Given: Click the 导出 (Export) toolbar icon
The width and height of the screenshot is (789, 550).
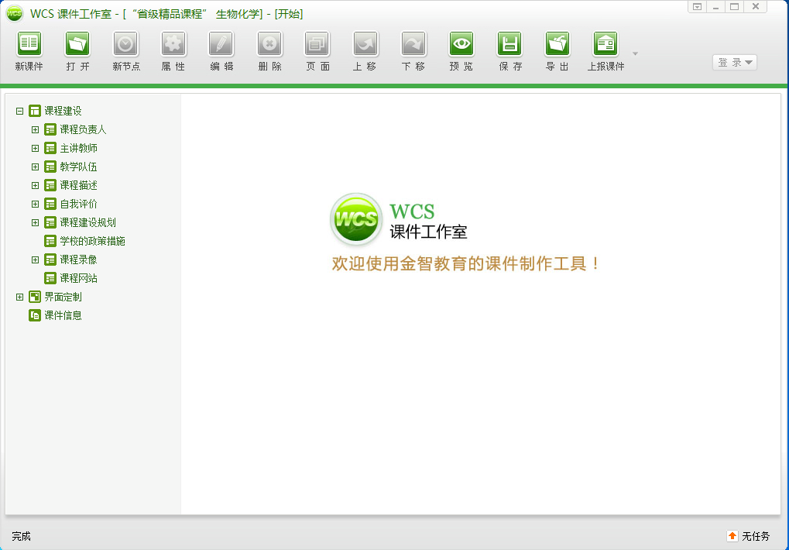Looking at the screenshot, I should click(557, 44).
